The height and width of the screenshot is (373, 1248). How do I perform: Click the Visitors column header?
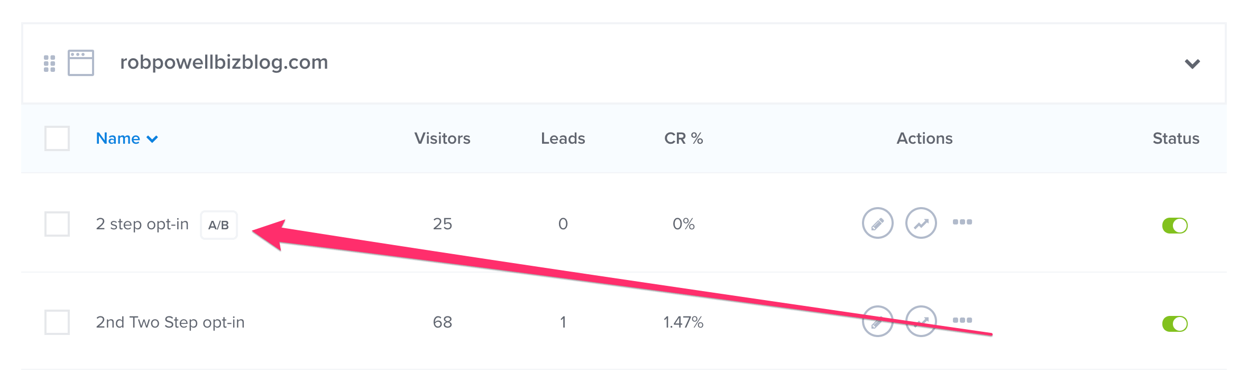(442, 138)
